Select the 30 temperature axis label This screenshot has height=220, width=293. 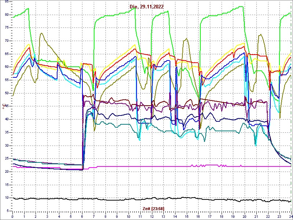[7, 146]
